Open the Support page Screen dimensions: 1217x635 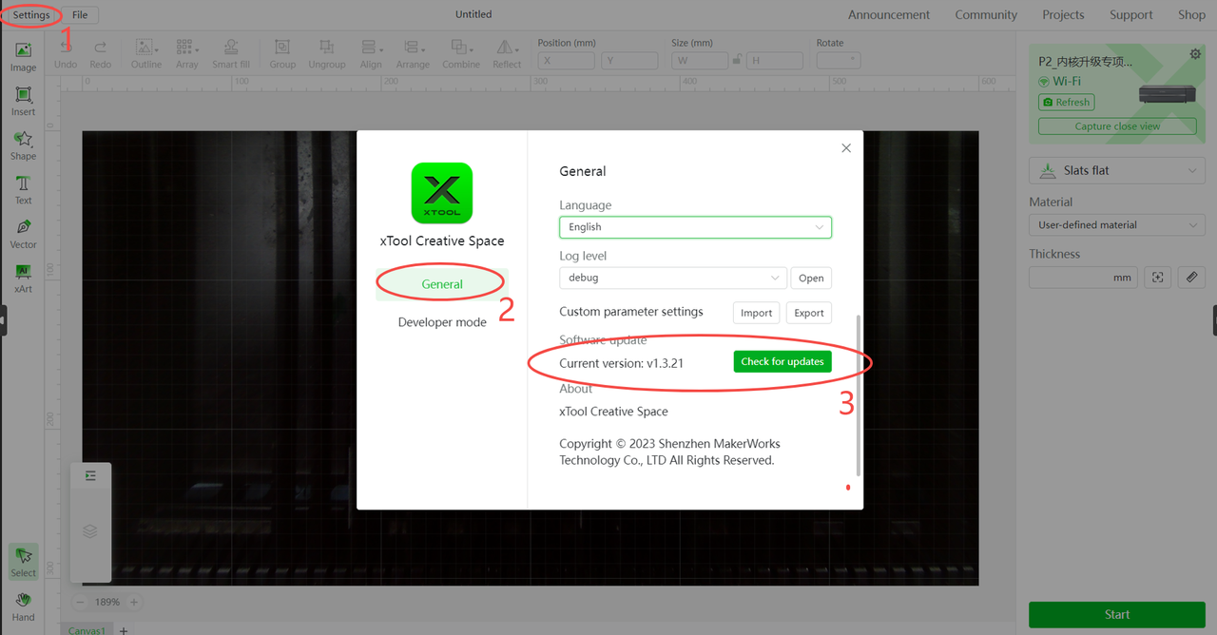pyautogui.click(x=1130, y=14)
